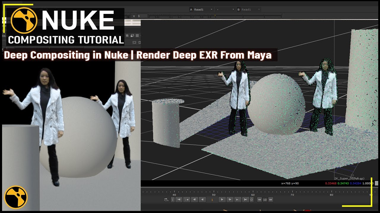Skip forward by frame increment

point(271,200)
